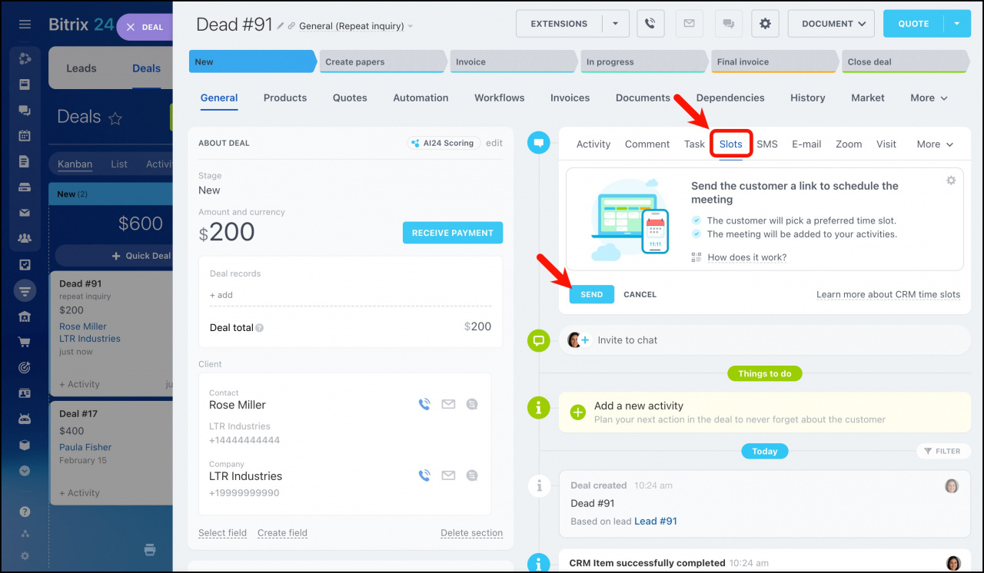This screenshot has width=984, height=573.
Task: Open the How does it work? link
Action: pos(747,257)
